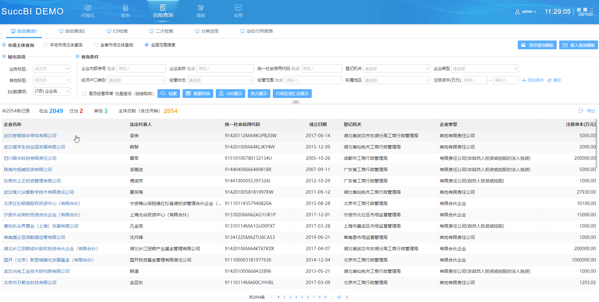Viewport: 599px width, 302px height.
Task: Go to next page arrow in pagination
Action: click(347, 297)
